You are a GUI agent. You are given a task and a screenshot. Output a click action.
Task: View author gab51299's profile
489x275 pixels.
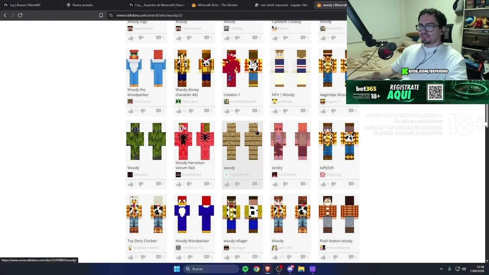[285, 248]
